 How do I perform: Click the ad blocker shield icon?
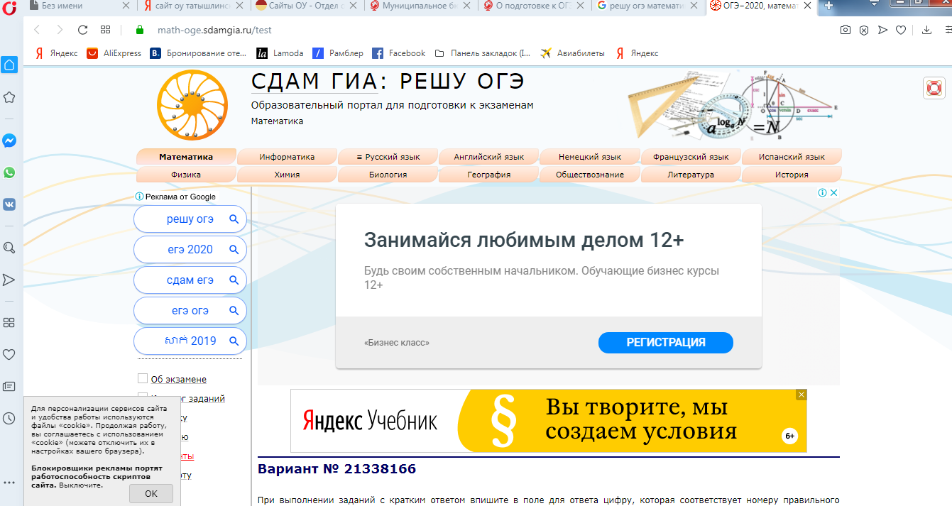[864, 30]
